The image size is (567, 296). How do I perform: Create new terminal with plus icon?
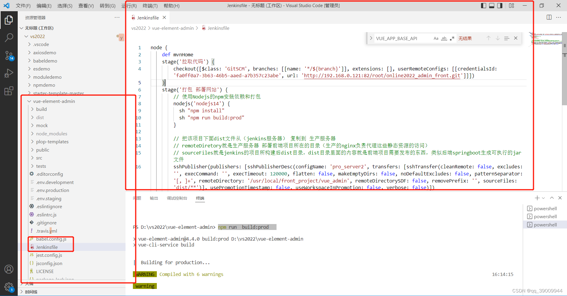pos(537,198)
